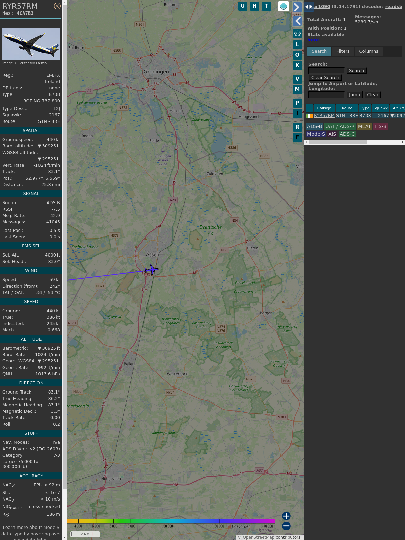Toggle the ADS-B source filter
Viewport: 405px width, 540px height.
(x=314, y=126)
